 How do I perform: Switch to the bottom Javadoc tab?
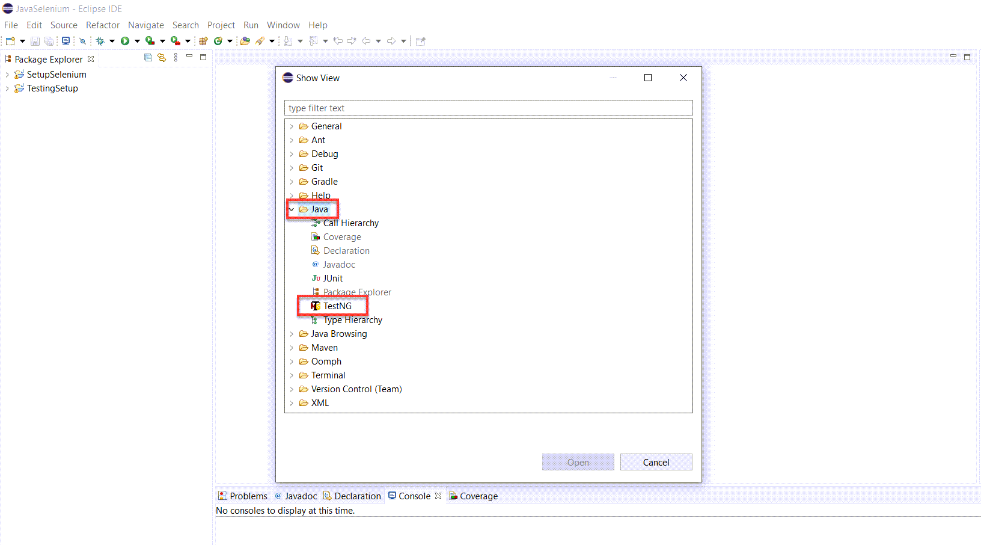pos(296,496)
